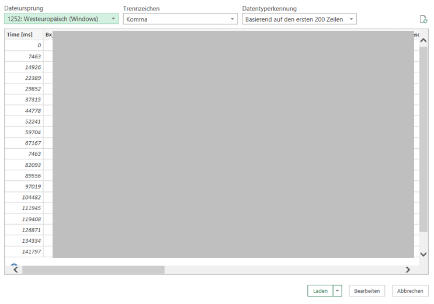Viewport: 434px width, 304px height.
Task: Click the vertical scrollbar thumb
Action: 423,139
